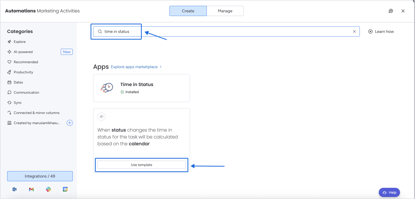
Task: Select the Productivity category
Action: pyautogui.click(x=23, y=72)
